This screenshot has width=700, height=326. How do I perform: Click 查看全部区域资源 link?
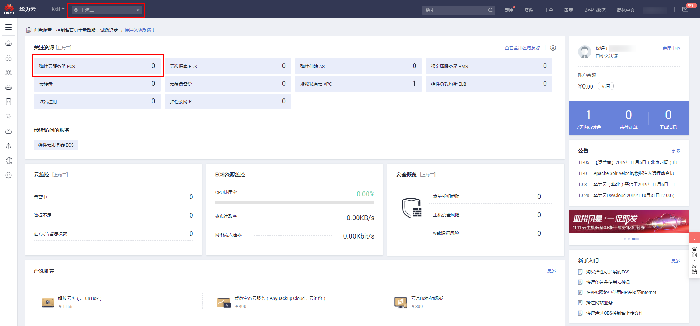pos(522,48)
